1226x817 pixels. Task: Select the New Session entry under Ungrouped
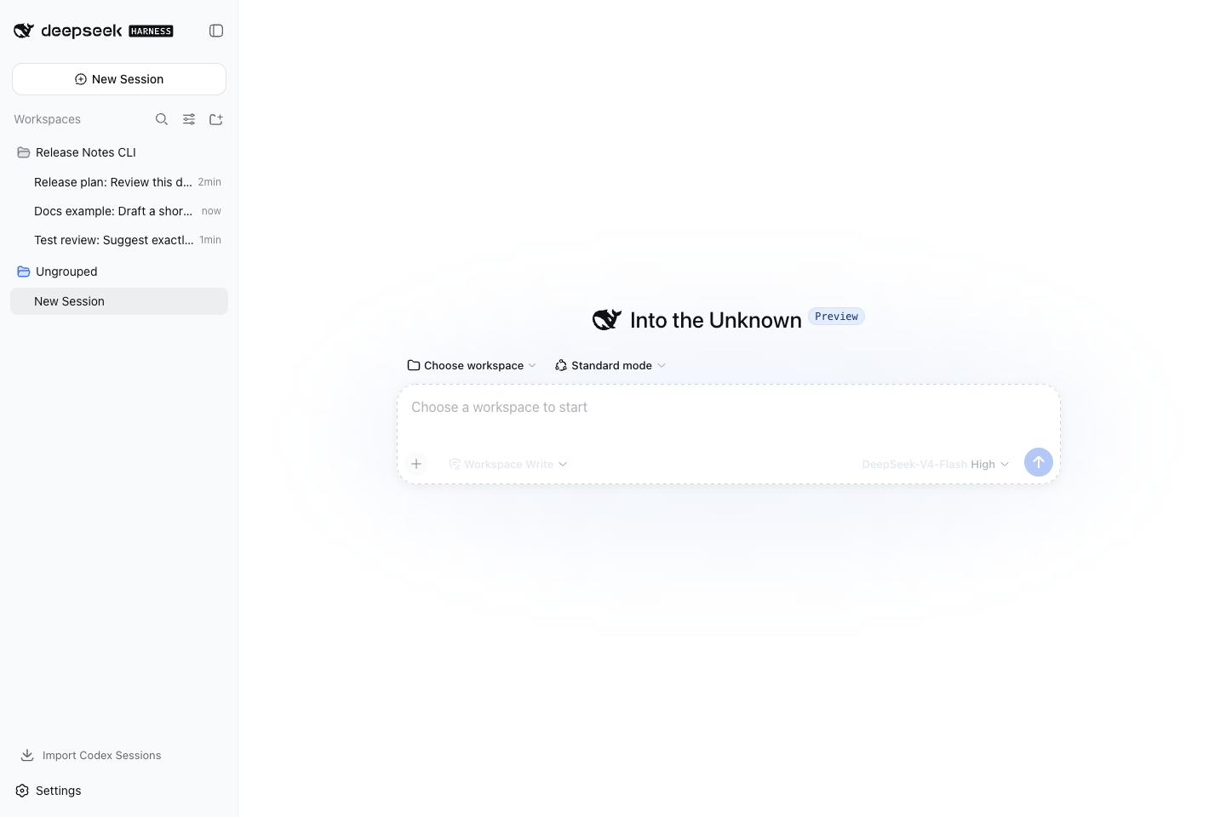[119, 301]
